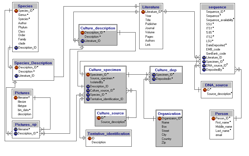This screenshot has height=156, width=249.
Task: Click the Pictures_sp table title
Action: click(26, 125)
